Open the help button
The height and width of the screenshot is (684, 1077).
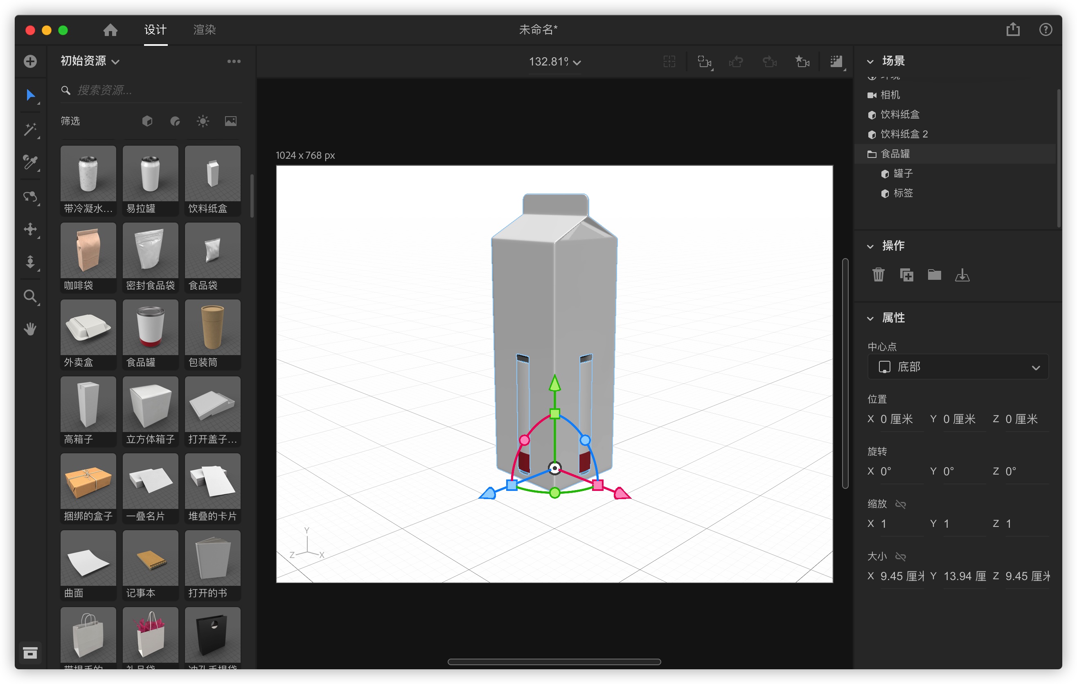click(1045, 29)
